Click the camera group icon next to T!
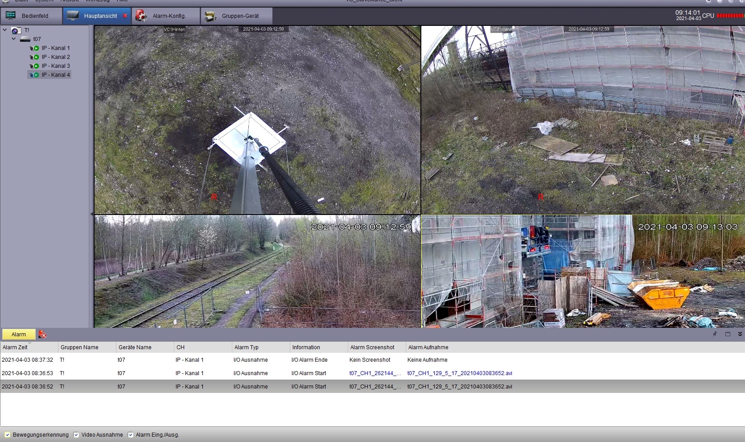 click(16, 30)
